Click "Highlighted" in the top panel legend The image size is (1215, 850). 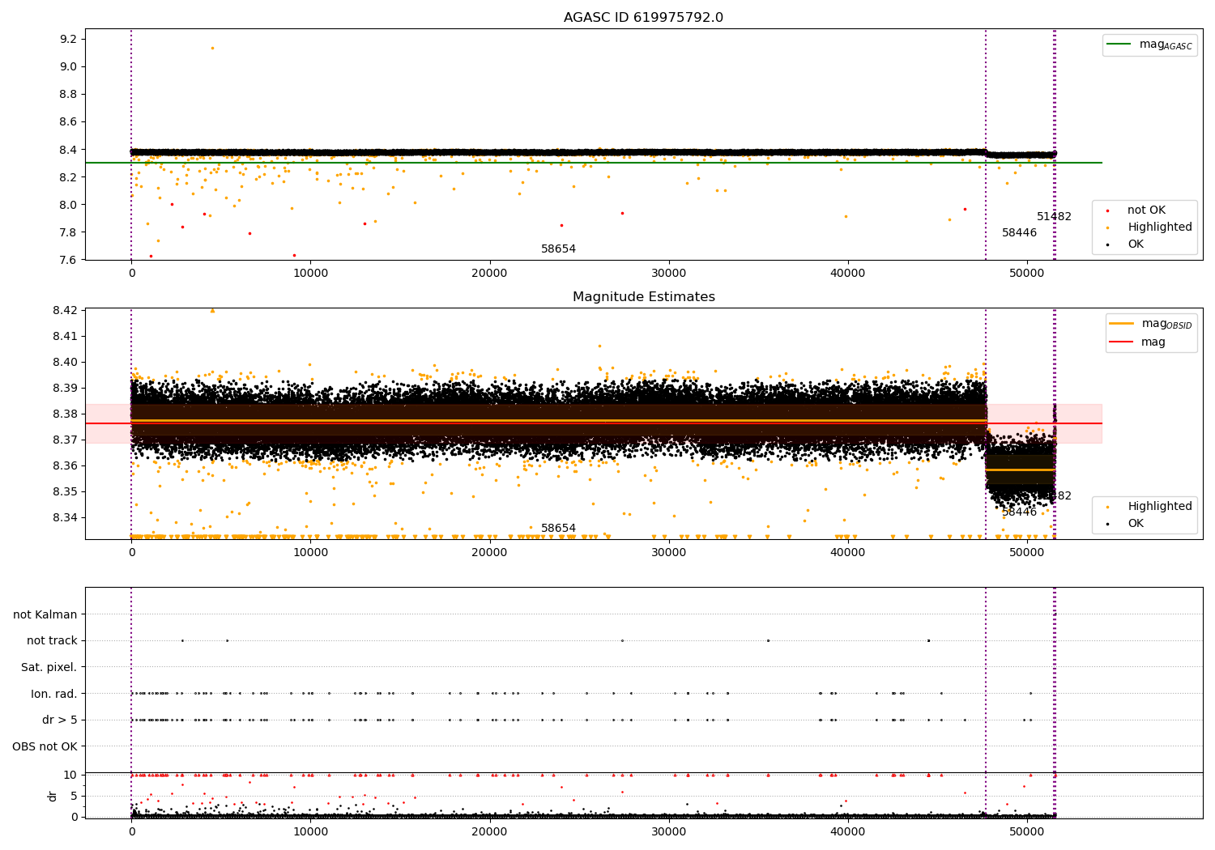pyautogui.click(x=1160, y=227)
